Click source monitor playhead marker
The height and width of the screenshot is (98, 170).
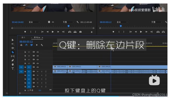click(x=69, y=26)
